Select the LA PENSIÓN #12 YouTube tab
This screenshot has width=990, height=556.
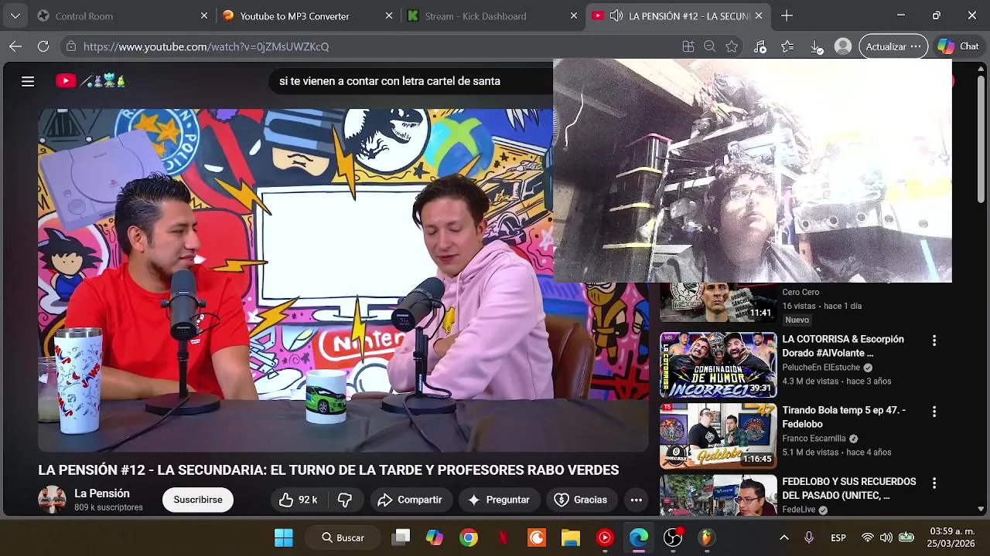tap(681, 15)
